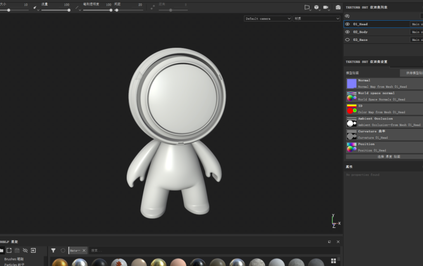Select the Brushes category in shelf
The height and width of the screenshot is (266, 423).
(x=14, y=259)
